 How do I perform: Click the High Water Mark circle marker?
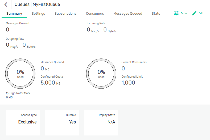[7, 93]
